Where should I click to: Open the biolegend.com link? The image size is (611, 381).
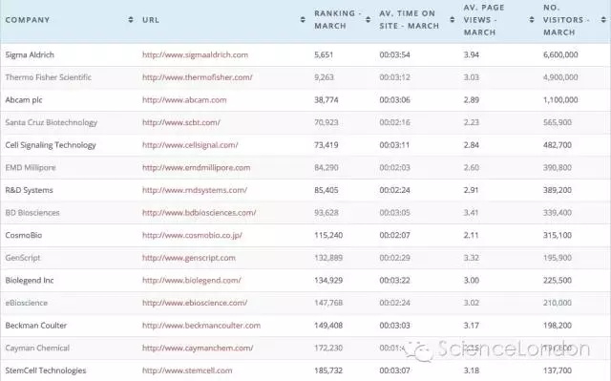(x=191, y=281)
